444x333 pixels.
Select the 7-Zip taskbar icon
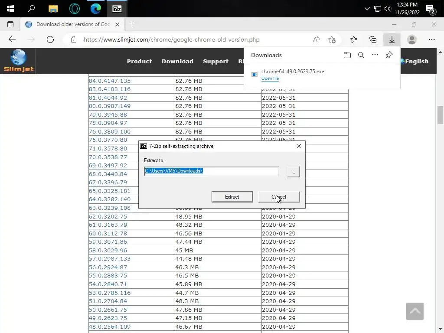117,9
